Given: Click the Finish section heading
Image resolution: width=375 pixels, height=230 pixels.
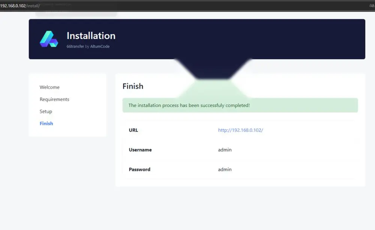Looking at the screenshot, I should pos(133,86).
